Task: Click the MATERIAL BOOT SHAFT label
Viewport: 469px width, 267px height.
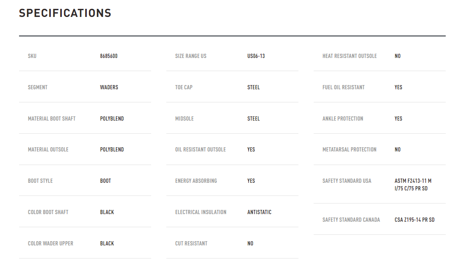Action: [x=52, y=118]
